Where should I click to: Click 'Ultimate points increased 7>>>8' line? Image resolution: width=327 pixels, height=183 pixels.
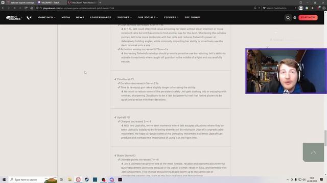pyautogui.click(x=139, y=160)
